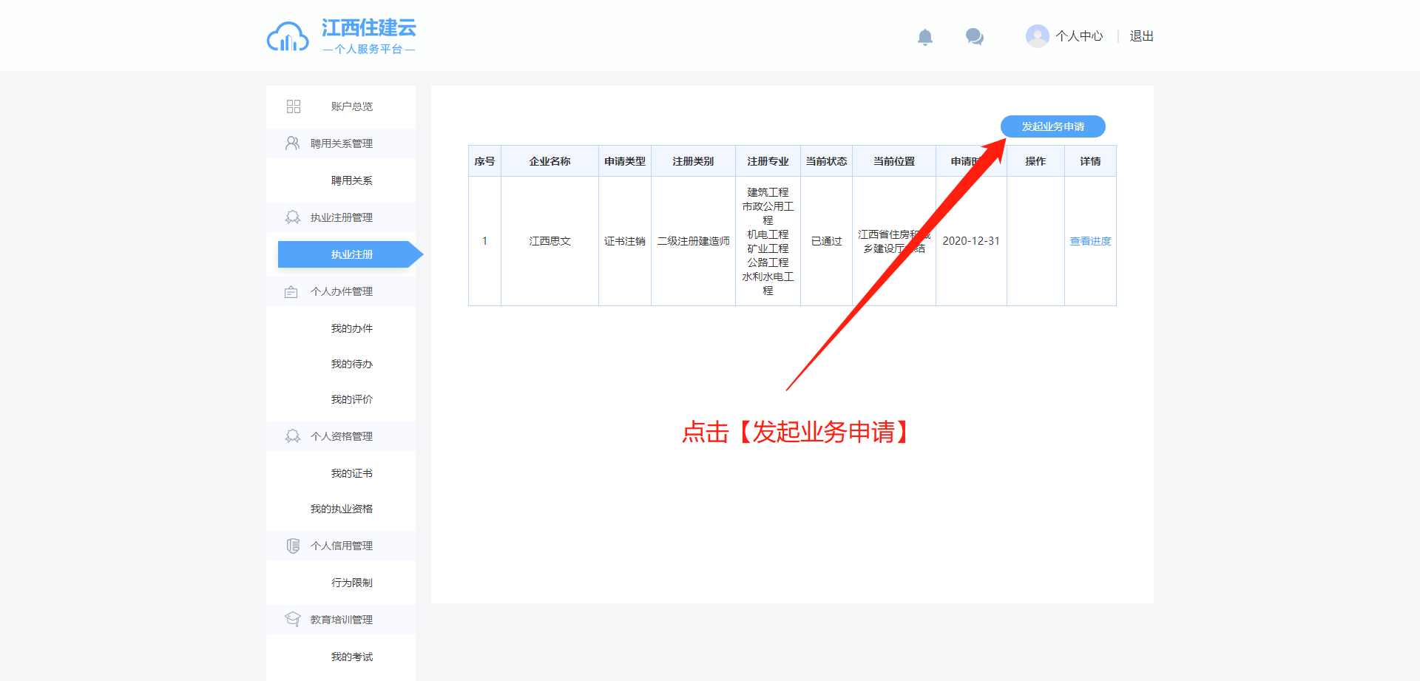
Task: Click the 个人信用管理 shield icon
Action: pyautogui.click(x=293, y=546)
